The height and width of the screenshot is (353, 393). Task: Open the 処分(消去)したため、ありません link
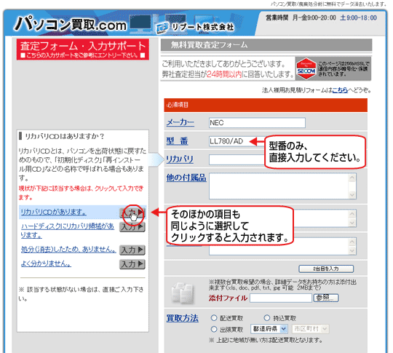pyautogui.click(x=68, y=249)
